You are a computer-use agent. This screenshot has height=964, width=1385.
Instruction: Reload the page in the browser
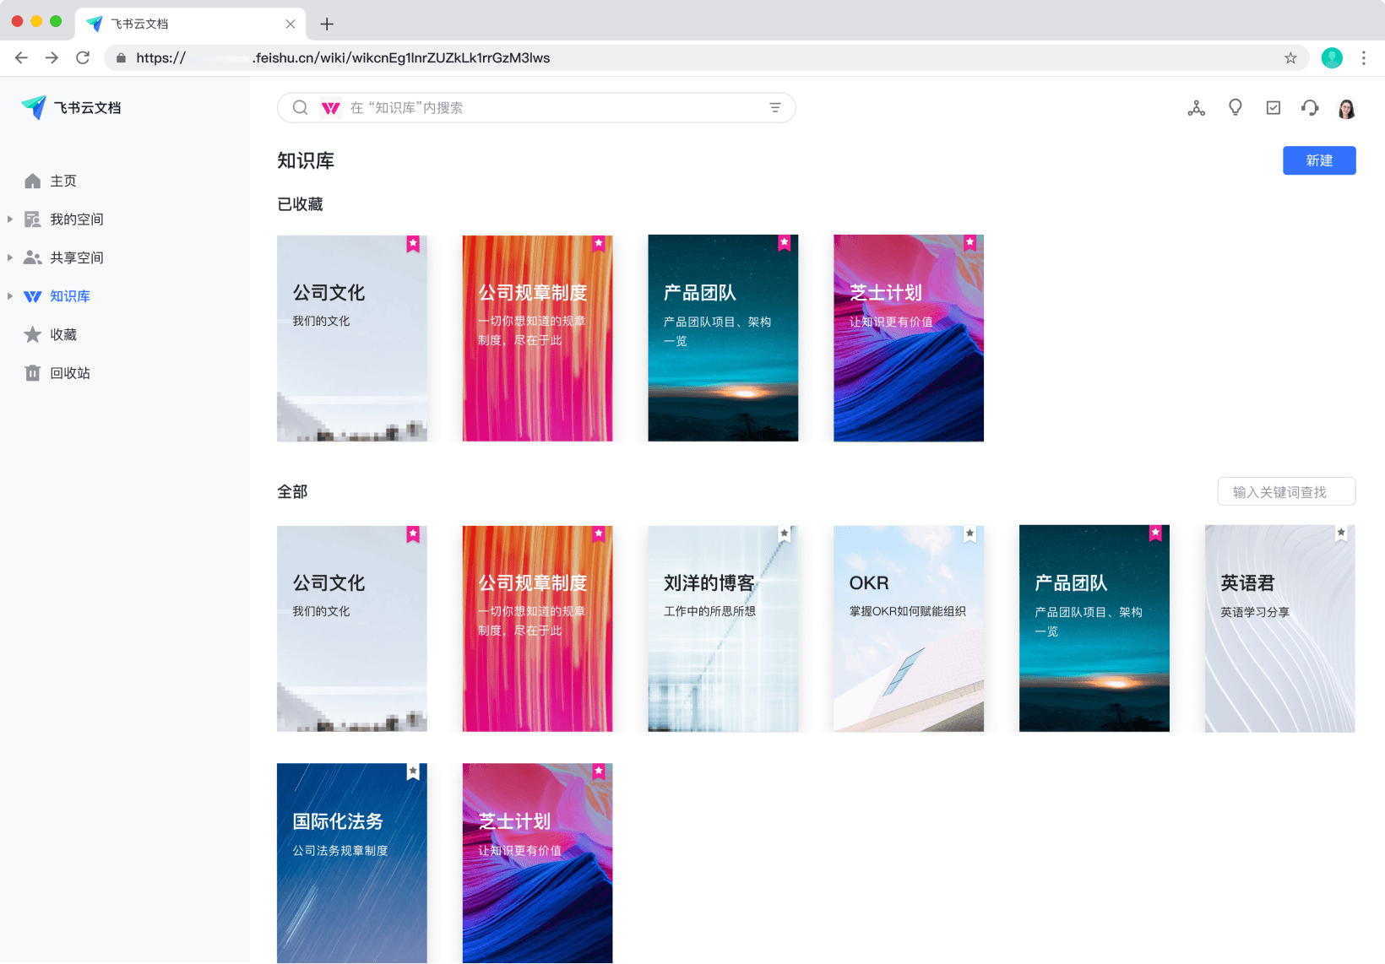[83, 58]
